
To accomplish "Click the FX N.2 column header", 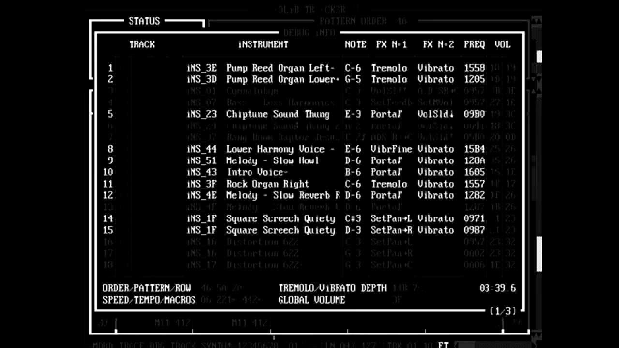I will (438, 44).
